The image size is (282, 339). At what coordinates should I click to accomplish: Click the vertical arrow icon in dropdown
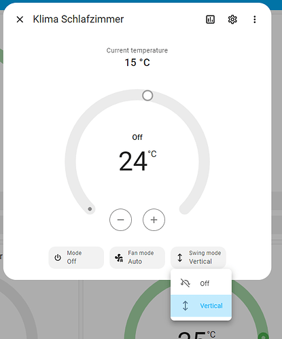(186, 306)
